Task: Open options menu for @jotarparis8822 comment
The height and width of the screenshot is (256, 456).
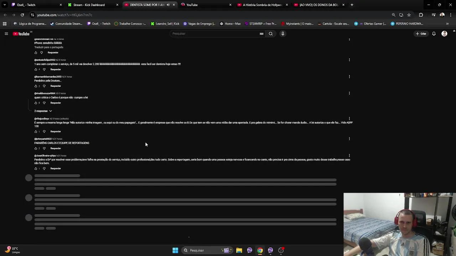Action: click(x=349, y=139)
